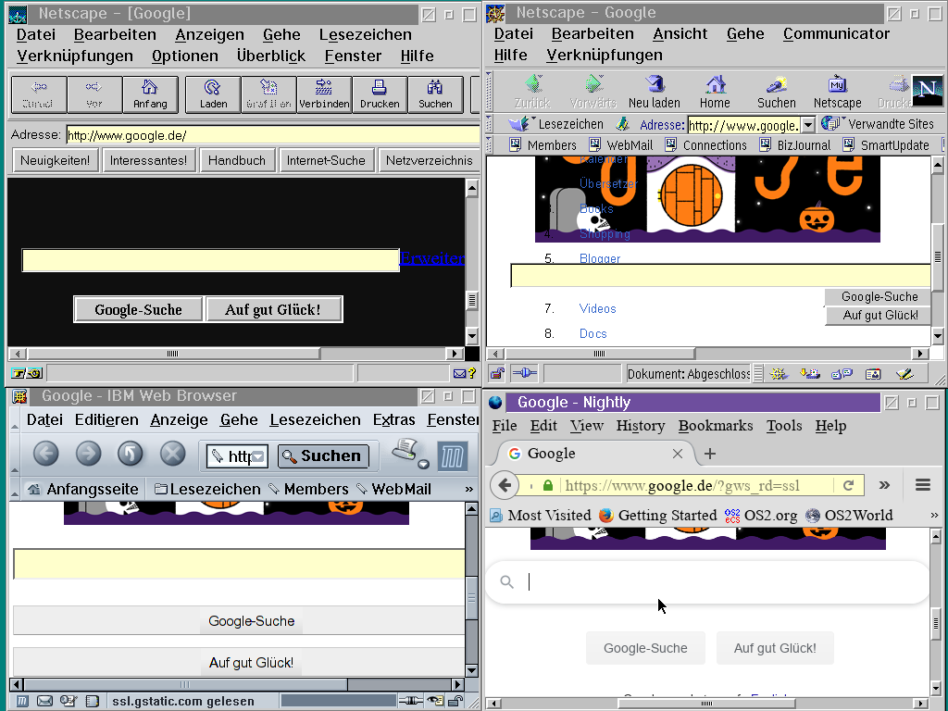Viewport: 948px width, 711px height.
Task: Click the stop X icon in IBM Web Browser
Action: pyautogui.click(x=172, y=454)
